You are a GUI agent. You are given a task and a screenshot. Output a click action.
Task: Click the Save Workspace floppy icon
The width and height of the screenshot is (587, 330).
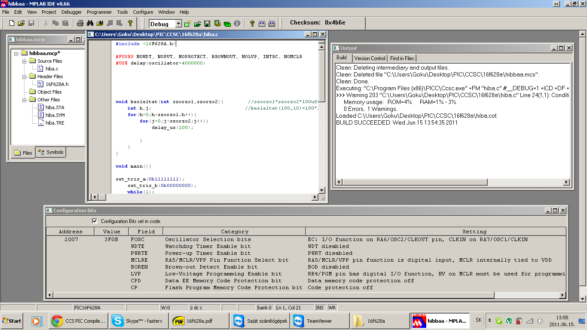pyautogui.click(x=207, y=24)
